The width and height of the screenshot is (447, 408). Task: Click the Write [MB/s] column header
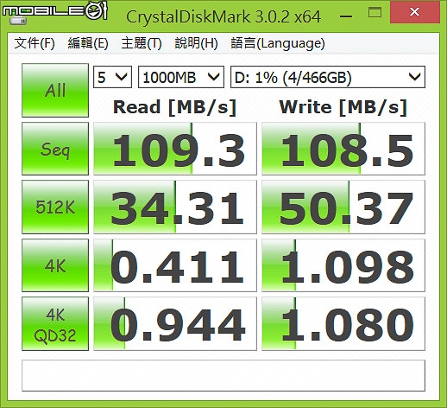pos(343,107)
